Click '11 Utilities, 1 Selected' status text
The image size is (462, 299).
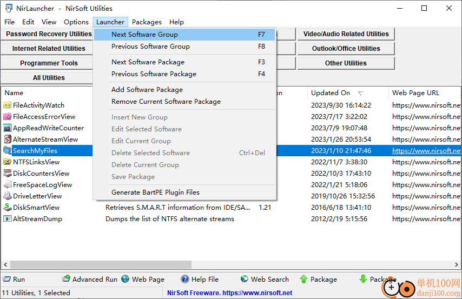(x=36, y=293)
